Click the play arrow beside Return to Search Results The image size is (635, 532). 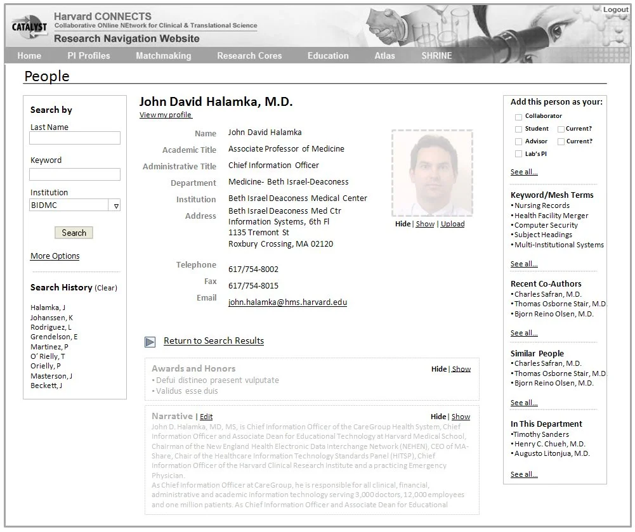[x=150, y=342]
